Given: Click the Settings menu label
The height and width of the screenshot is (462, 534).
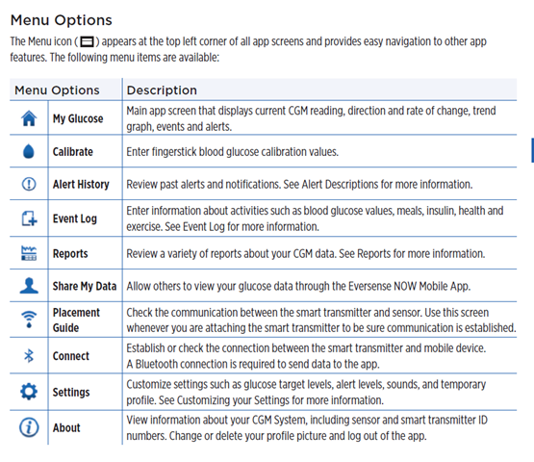Looking at the screenshot, I should click(71, 392).
